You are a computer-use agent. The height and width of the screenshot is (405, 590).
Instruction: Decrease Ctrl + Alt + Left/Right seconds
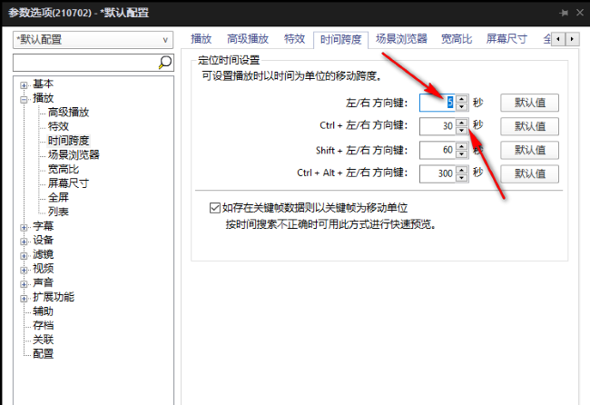[x=462, y=177]
